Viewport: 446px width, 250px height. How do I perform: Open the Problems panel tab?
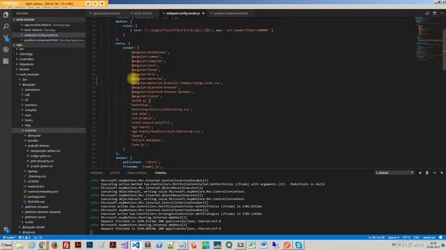click(96, 173)
